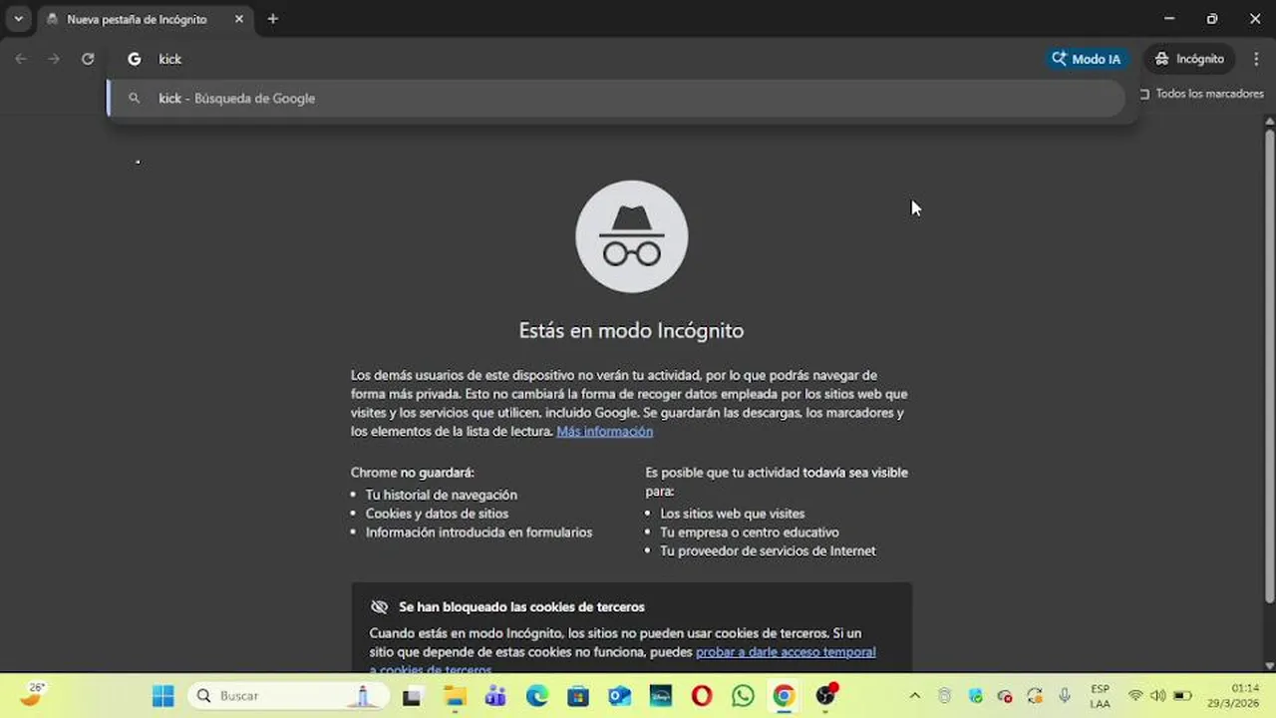Open Wi-Fi network settings icon
The height and width of the screenshot is (718, 1276).
coord(1135,696)
